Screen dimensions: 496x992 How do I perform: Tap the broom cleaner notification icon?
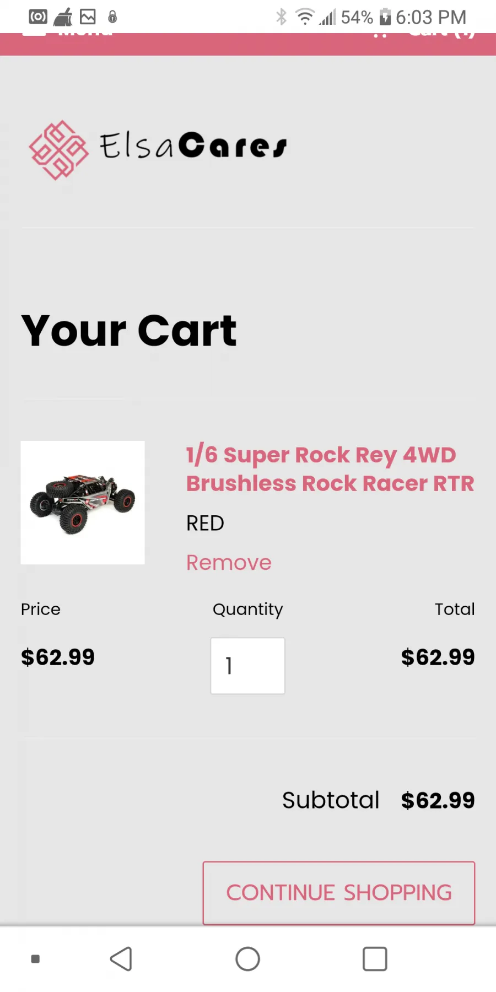pos(63,17)
